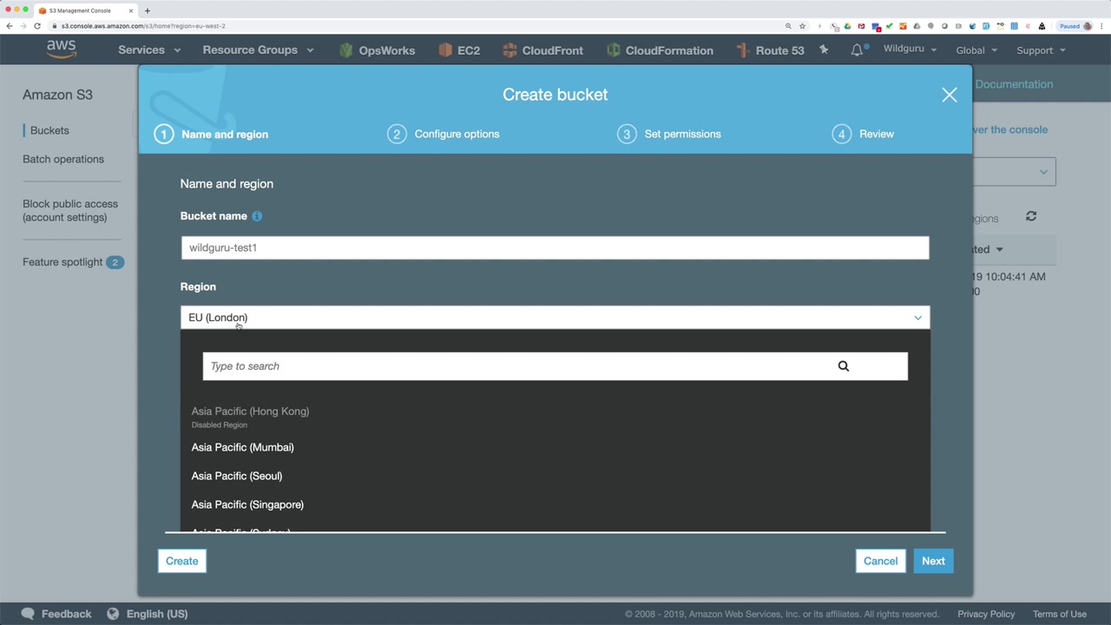Viewport: 1111px width, 625px height.
Task: Open the Resource Groups dropdown
Action: tap(258, 50)
